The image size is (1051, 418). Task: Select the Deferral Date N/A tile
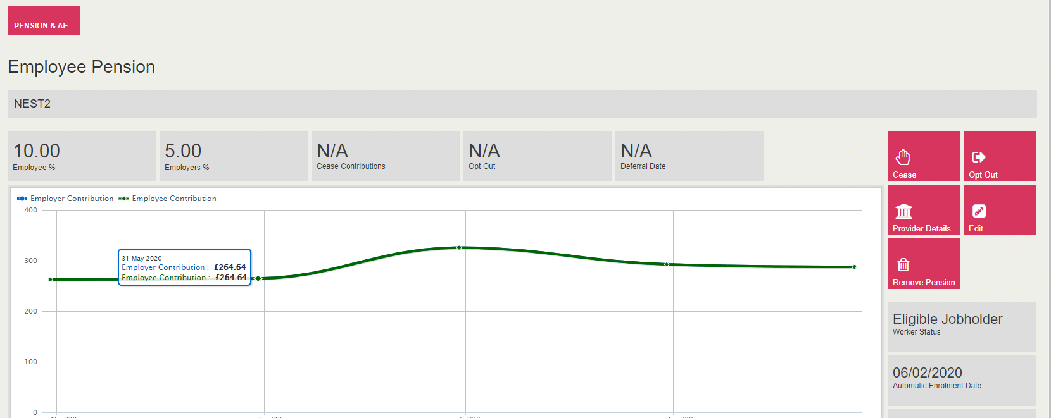689,156
